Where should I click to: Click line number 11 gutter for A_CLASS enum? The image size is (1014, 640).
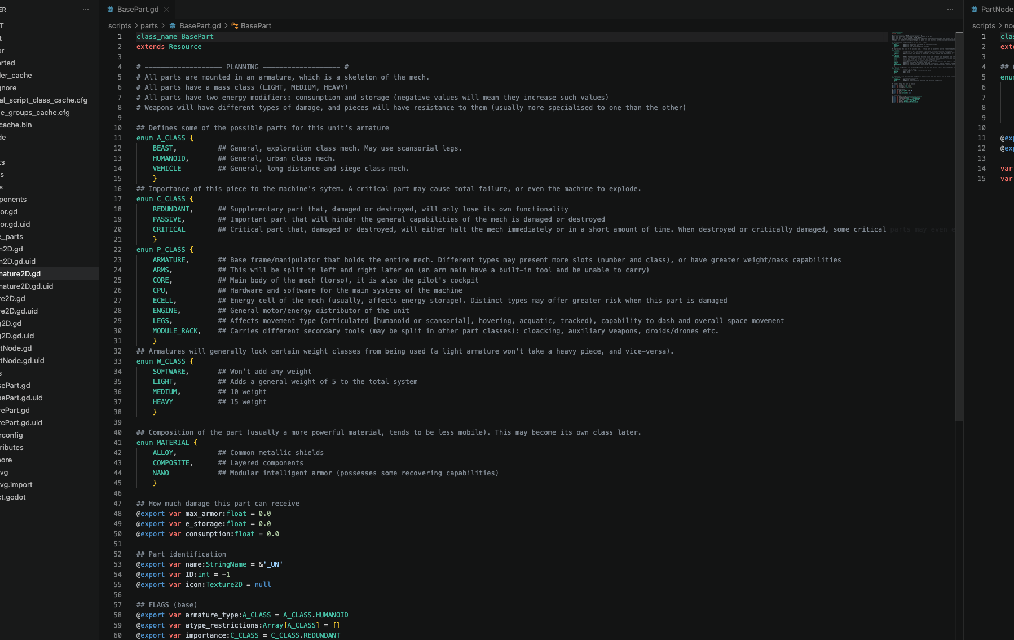pos(117,138)
